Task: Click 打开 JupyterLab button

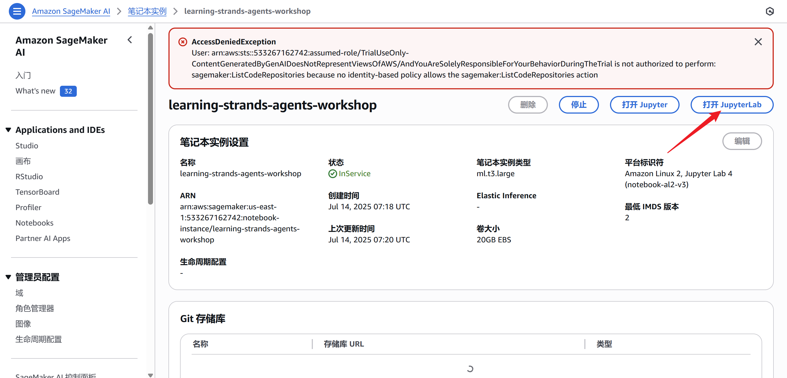Action: 732,105
